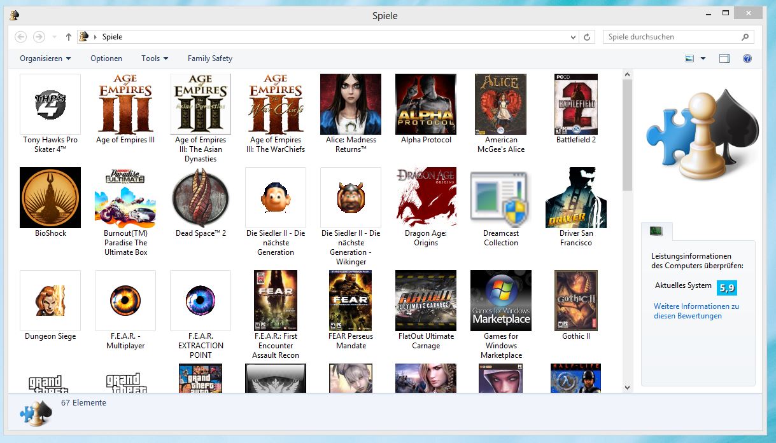Select Games for Windows Marketplace icon

pos(501,300)
